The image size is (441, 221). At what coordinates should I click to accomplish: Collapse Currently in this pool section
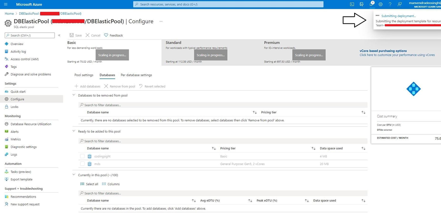[74, 175]
